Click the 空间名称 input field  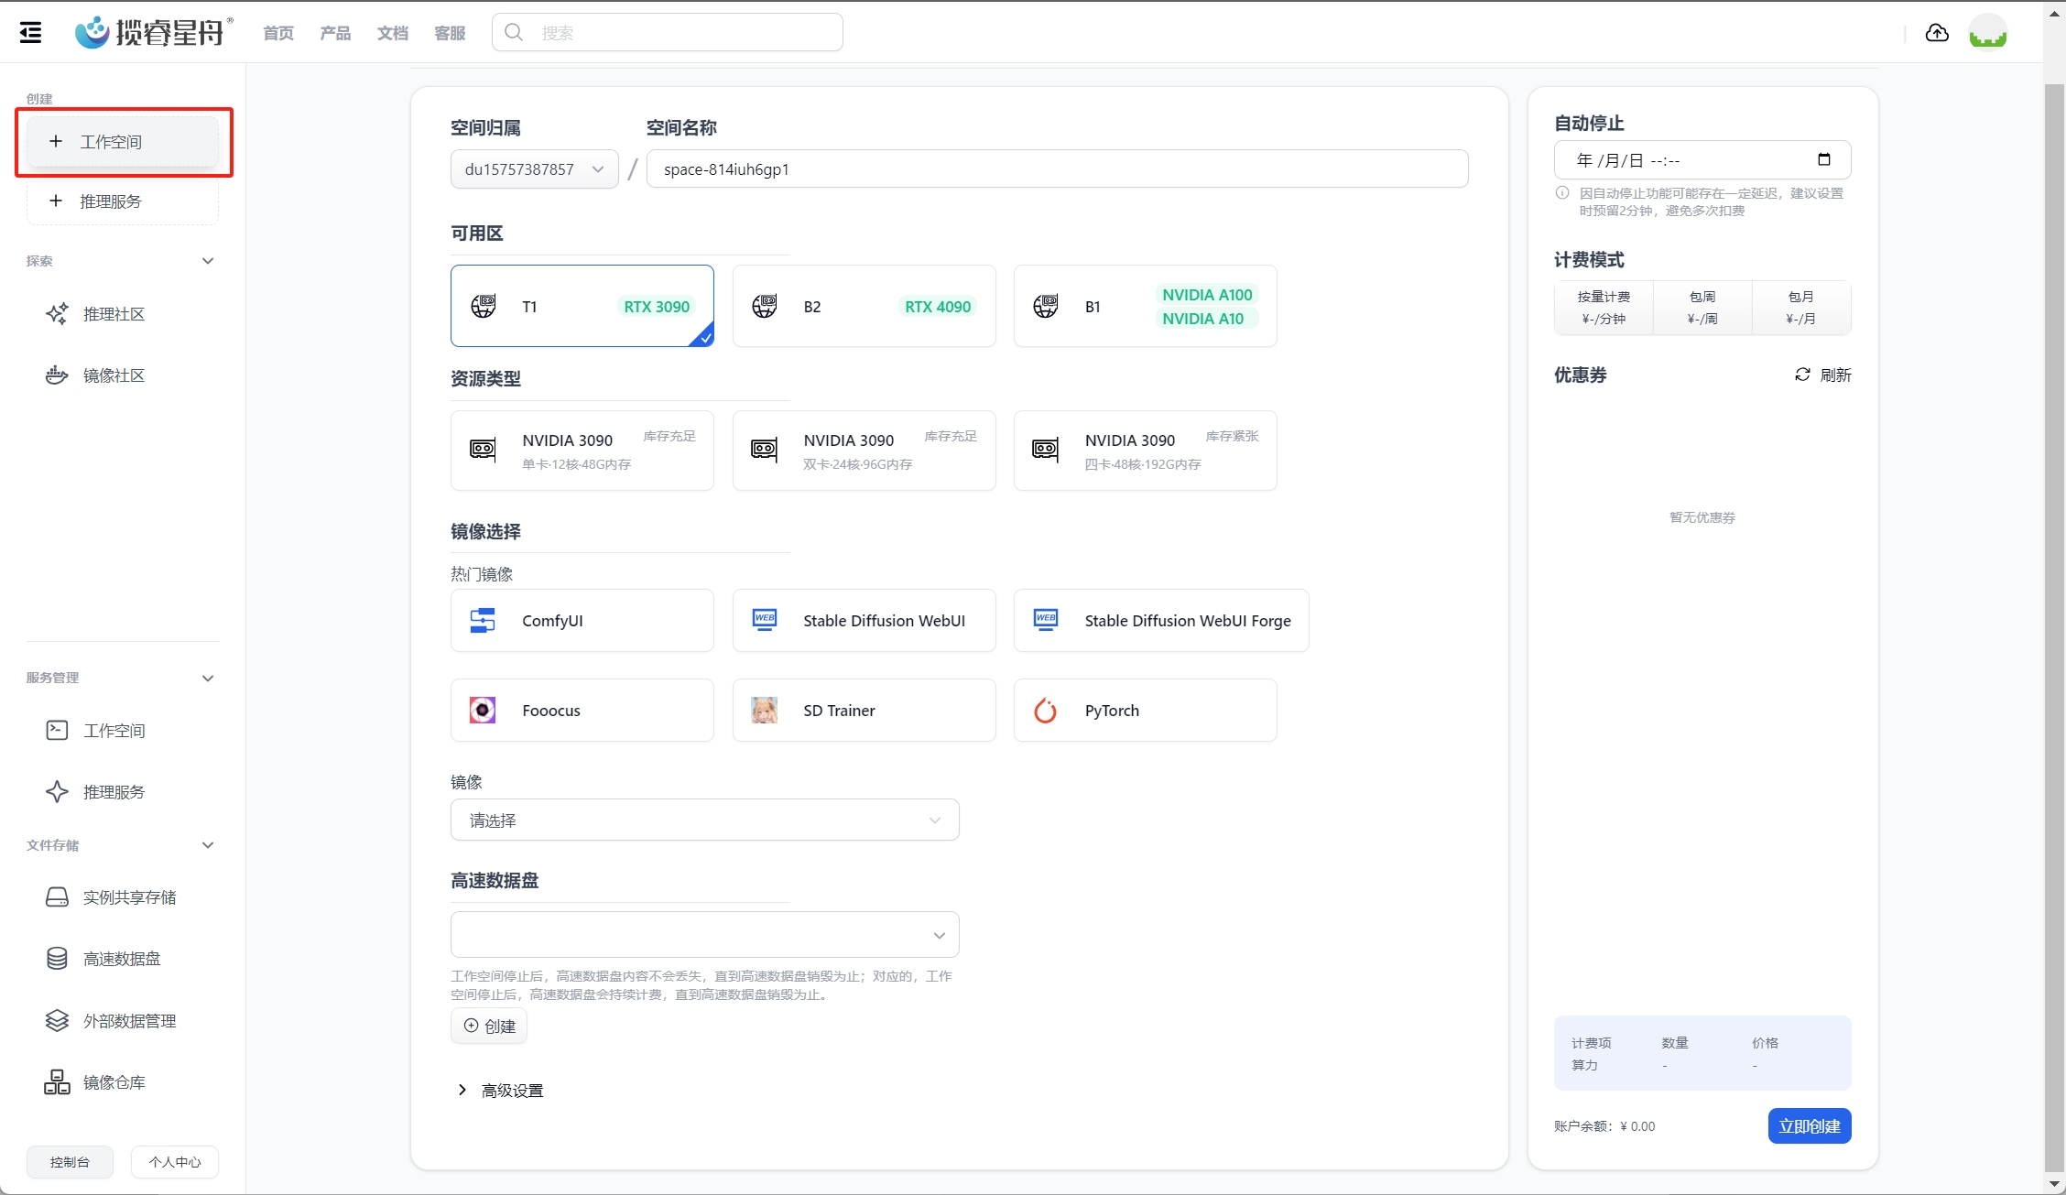pos(1058,169)
